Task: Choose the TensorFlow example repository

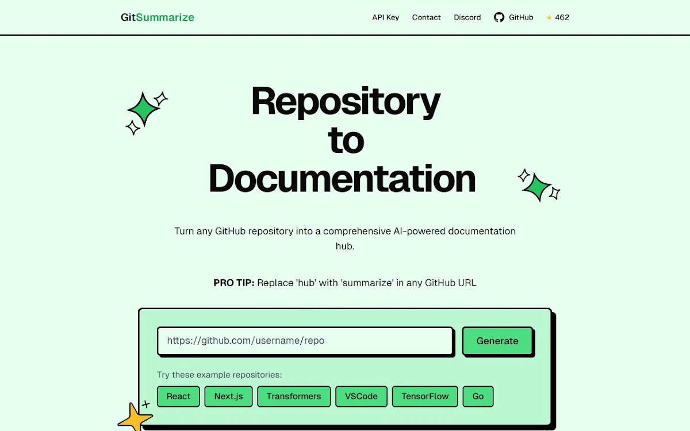Action: [x=425, y=397]
